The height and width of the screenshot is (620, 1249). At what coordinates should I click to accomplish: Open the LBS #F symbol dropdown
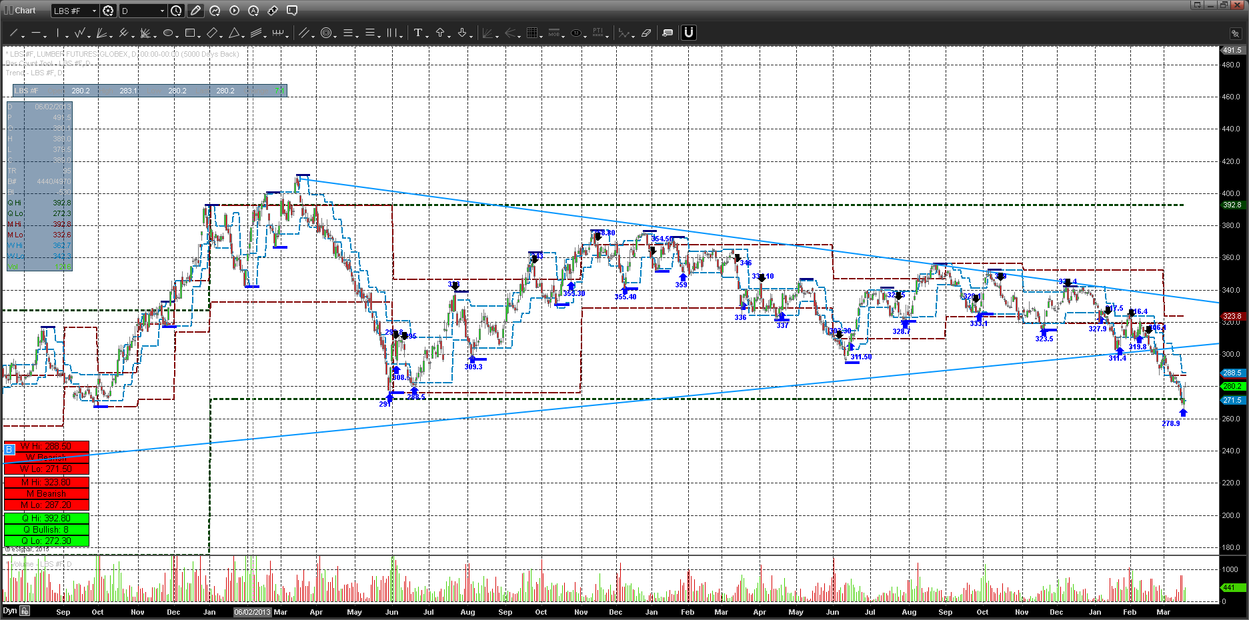tap(93, 11)
